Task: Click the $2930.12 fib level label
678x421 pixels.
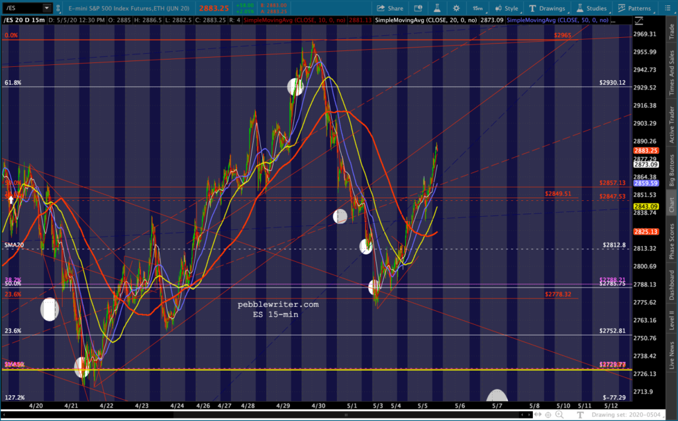Action: 612,82
